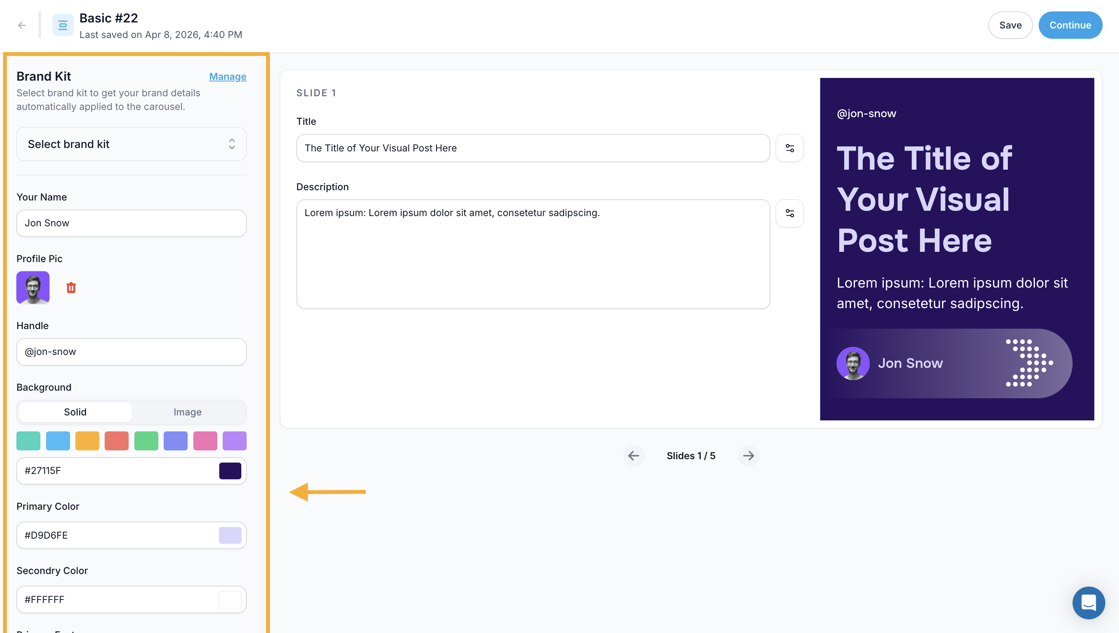1119x633 pixels.
Task: Pick the sky blue background swatch
Action: click(58, 441)
